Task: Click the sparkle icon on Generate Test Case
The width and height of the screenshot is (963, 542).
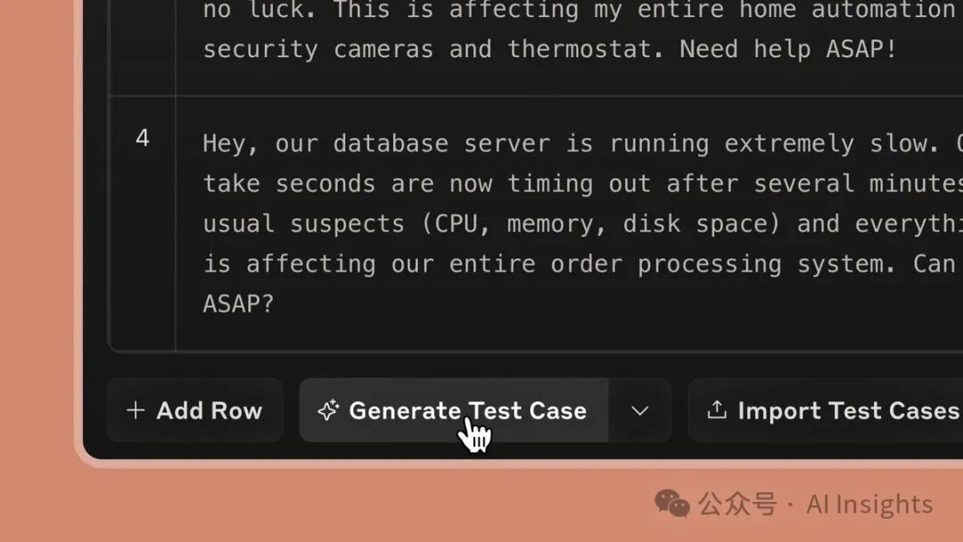Action: pyautogui.click(x=328, y=410)
